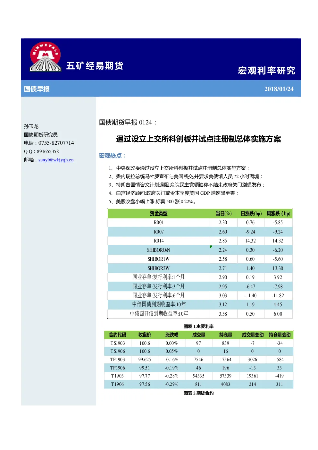This screenshot has width=318, height=450.
Task: Click the caption 图表 2.期货合约
Action: tap(198, 393)
